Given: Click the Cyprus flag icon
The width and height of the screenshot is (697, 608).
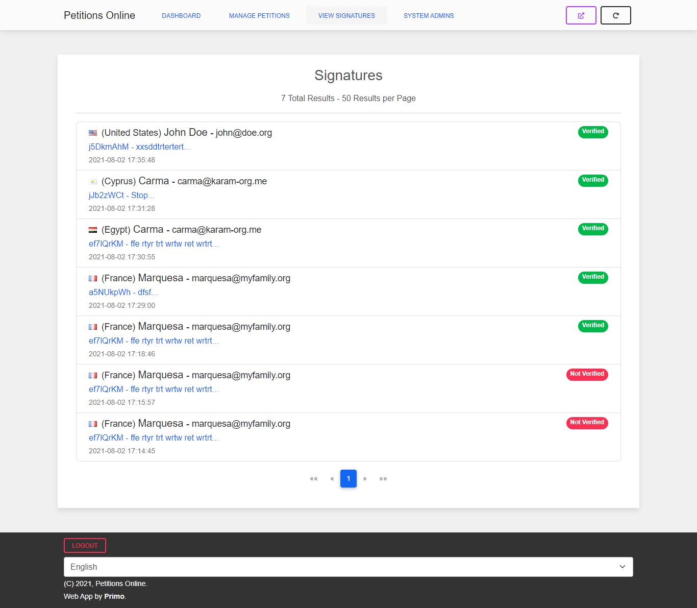Looking at the screenshot, I should 93,181.
